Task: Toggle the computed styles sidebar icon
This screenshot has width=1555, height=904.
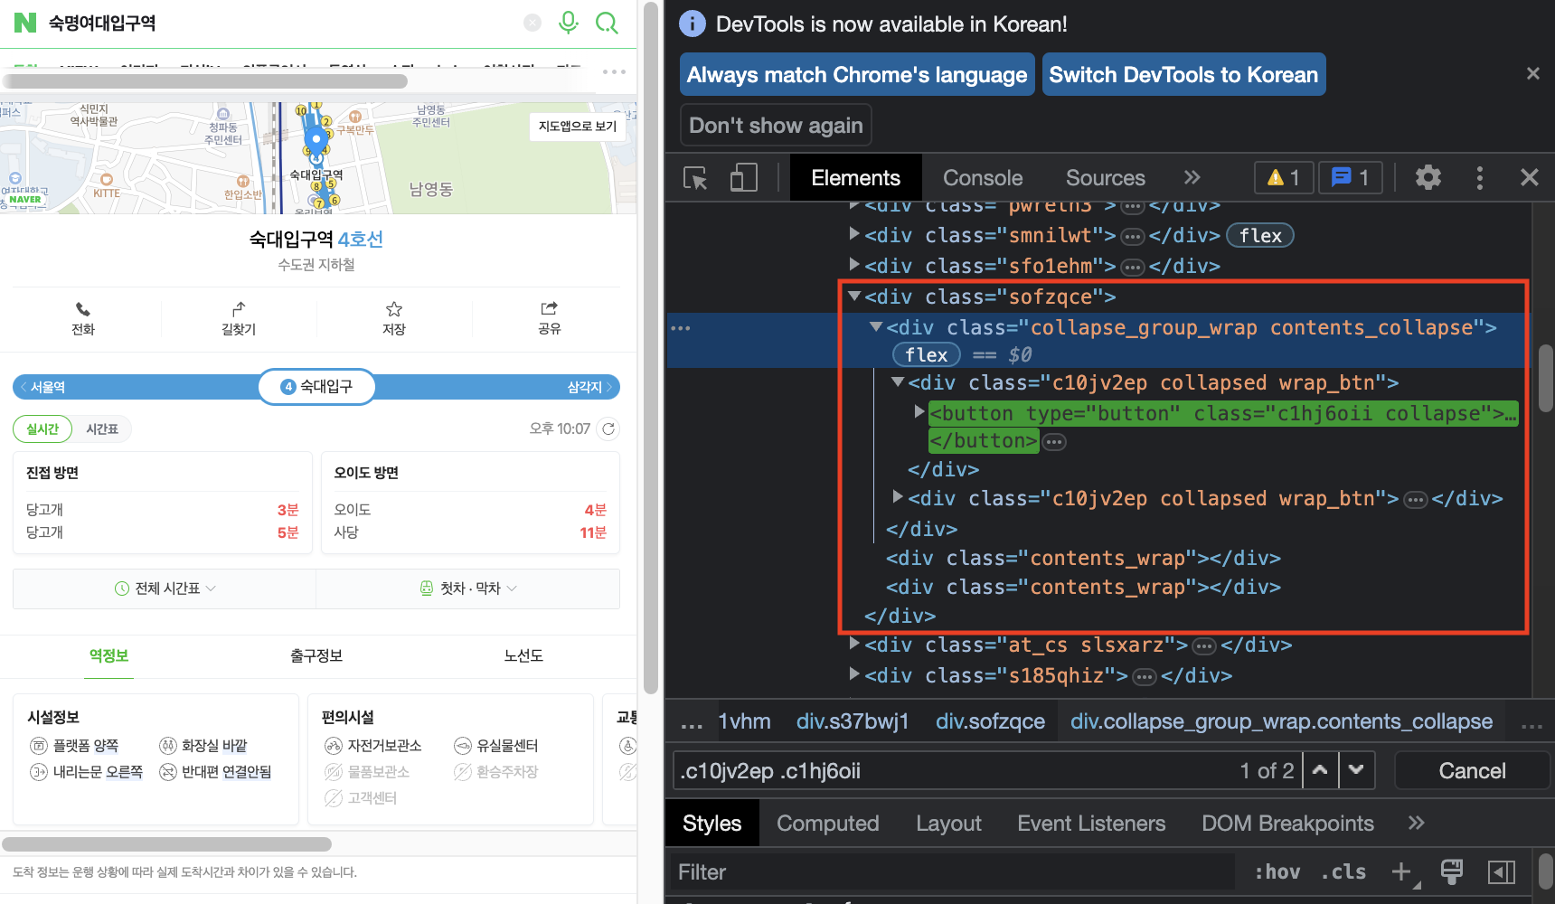Action: (x=1502, y=871)
